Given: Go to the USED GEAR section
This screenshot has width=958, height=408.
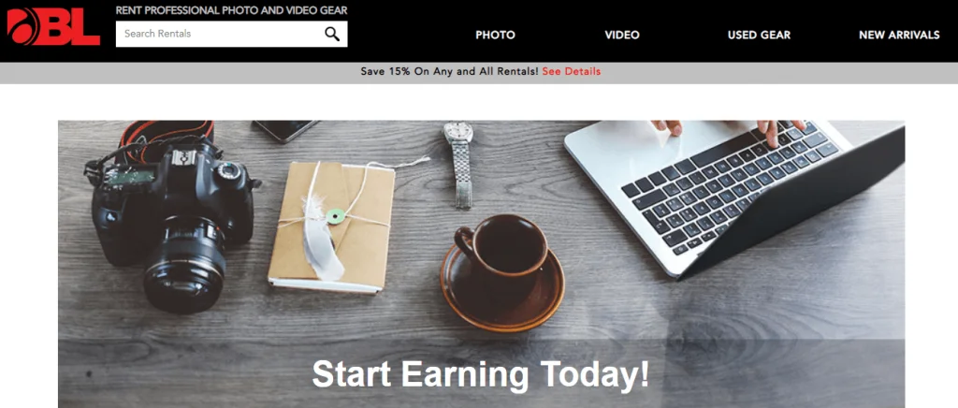Looking at the screenshot, I should tap(759, 35).
